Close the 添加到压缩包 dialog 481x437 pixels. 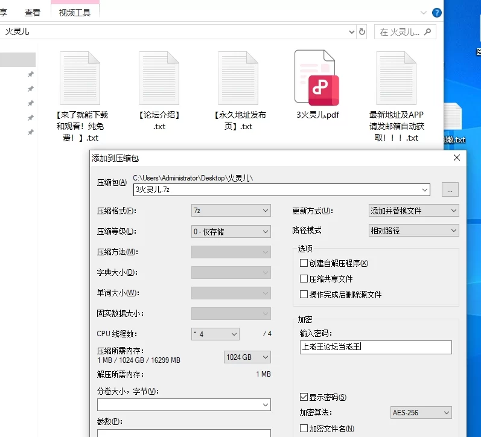click(456, 158)
